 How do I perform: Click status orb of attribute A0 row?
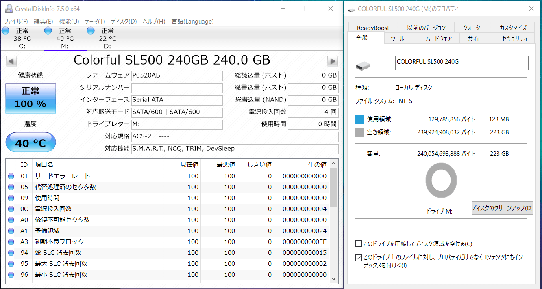click(x=11, y=220)
